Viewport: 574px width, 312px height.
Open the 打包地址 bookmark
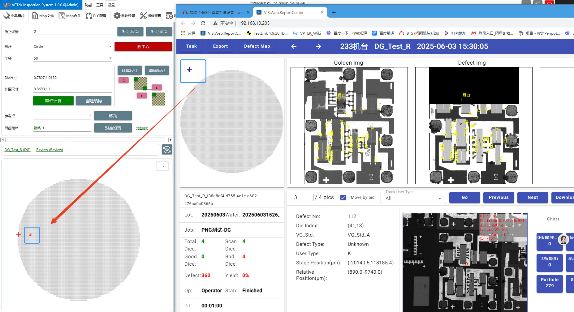(455, 33)
